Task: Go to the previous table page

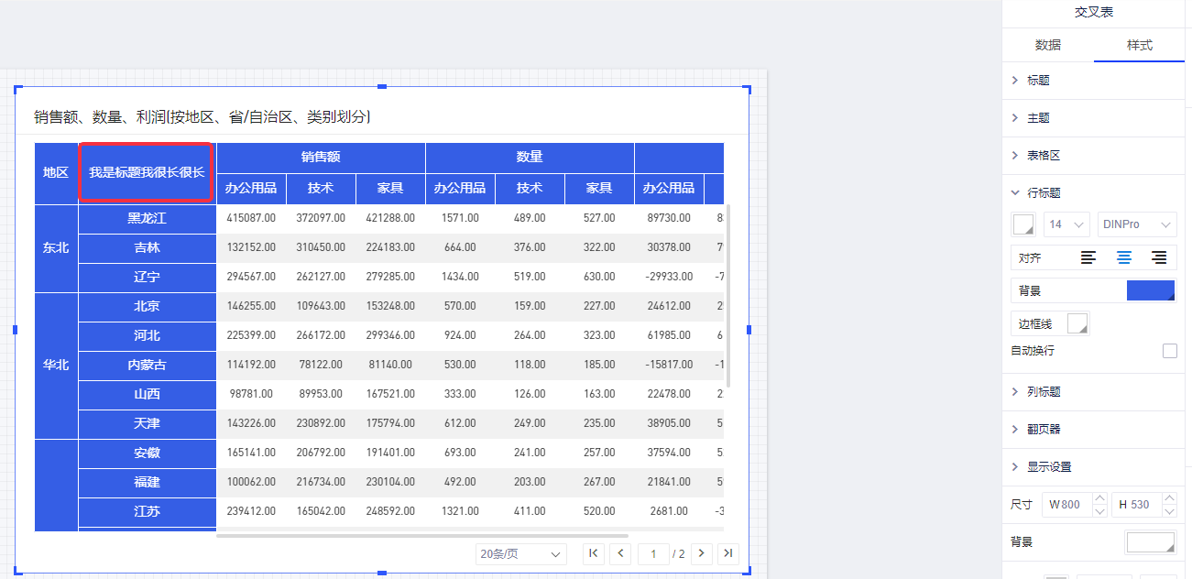Action: point(621,553)
